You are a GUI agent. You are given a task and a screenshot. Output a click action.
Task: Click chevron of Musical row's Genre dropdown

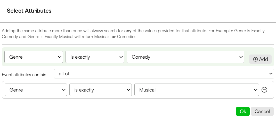coord(63,90)
